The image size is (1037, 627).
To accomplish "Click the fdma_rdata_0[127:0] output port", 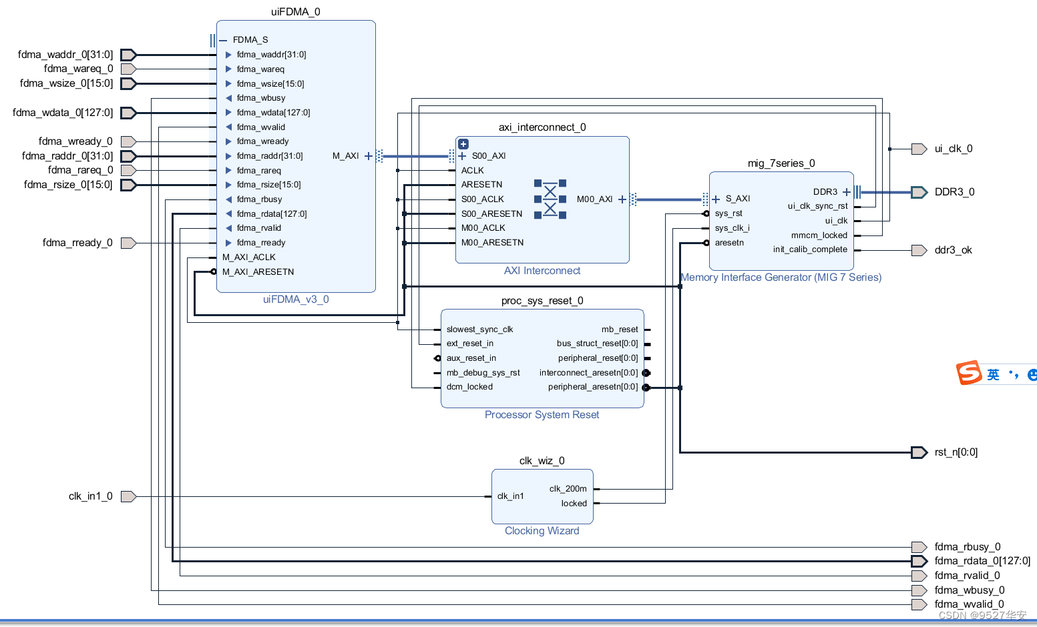I will tap(917, 561).
